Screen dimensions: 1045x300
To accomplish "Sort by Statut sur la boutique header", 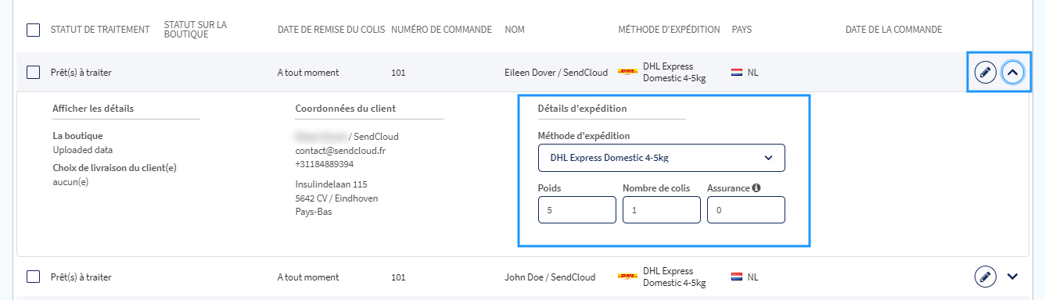I will (196, 30).
